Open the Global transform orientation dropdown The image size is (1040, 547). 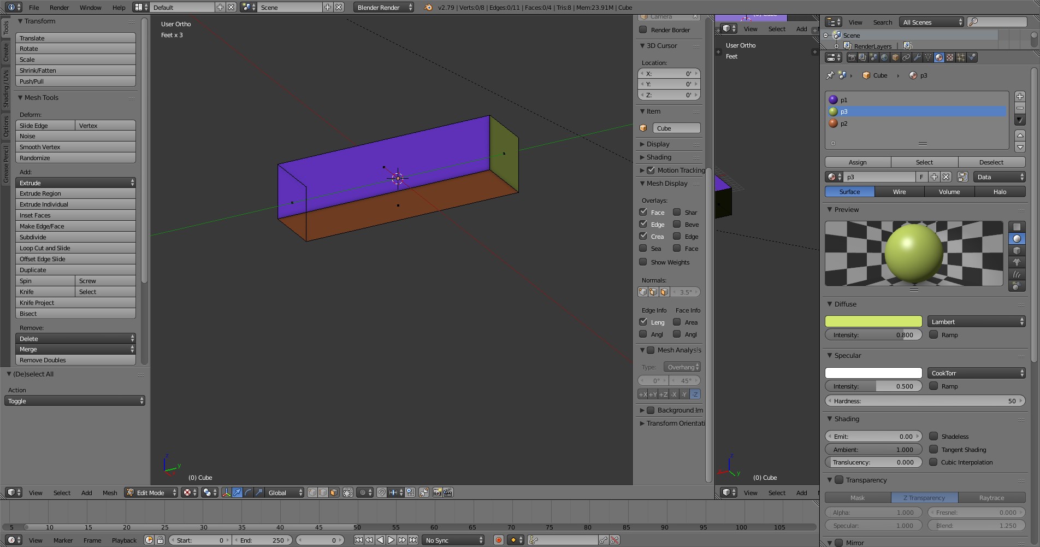pos(285,492)
